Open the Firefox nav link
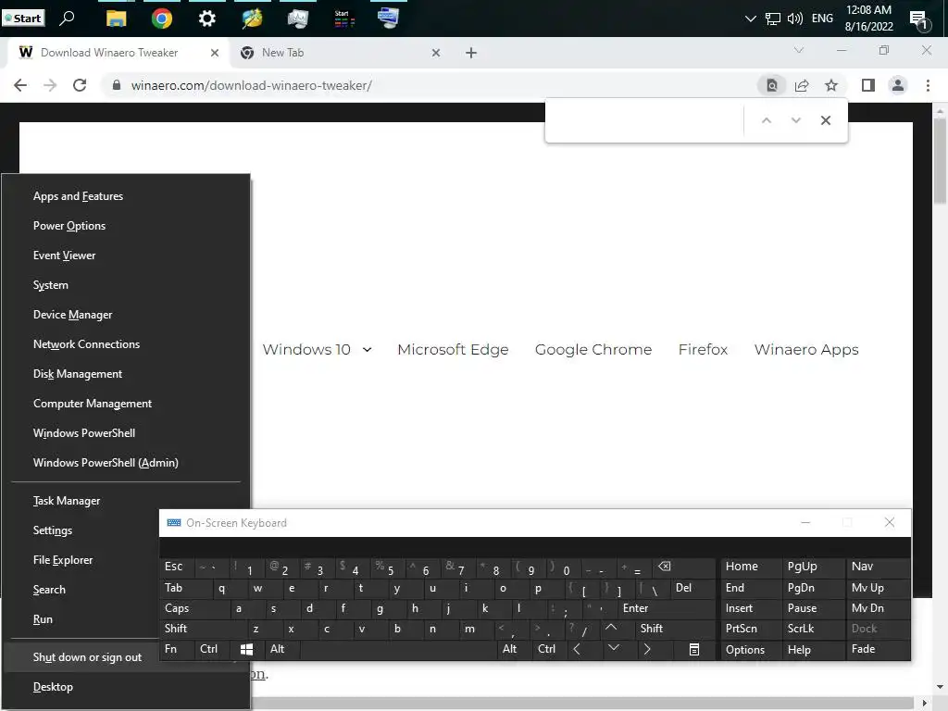This screenshot has width=948, height=711. point(704,349)
